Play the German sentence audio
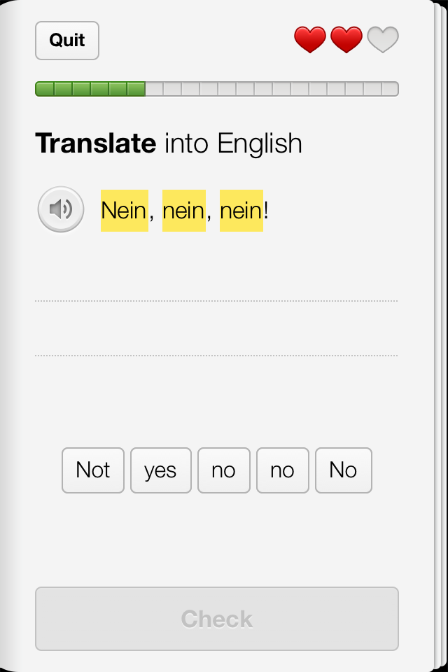This screenshot has width=448, height=672. [x=61, y=209]
